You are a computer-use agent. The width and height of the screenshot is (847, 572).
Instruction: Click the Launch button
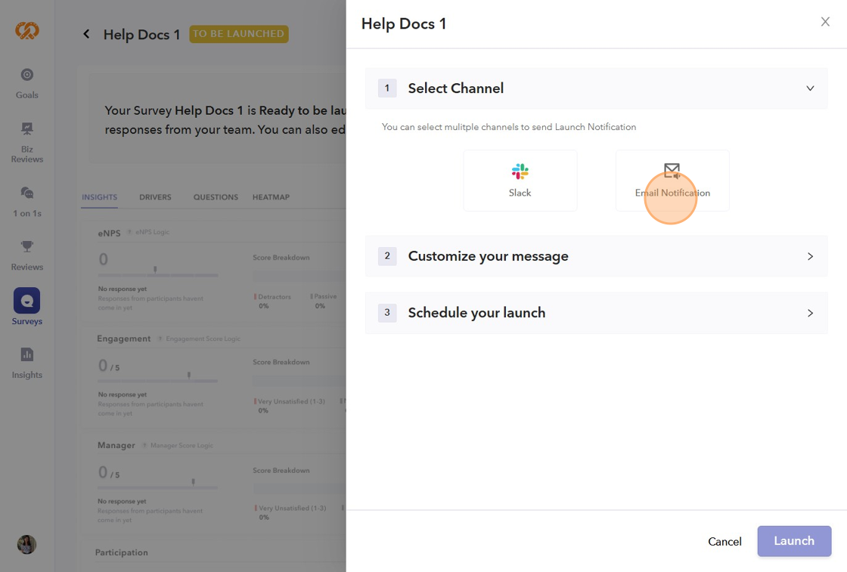794,541
